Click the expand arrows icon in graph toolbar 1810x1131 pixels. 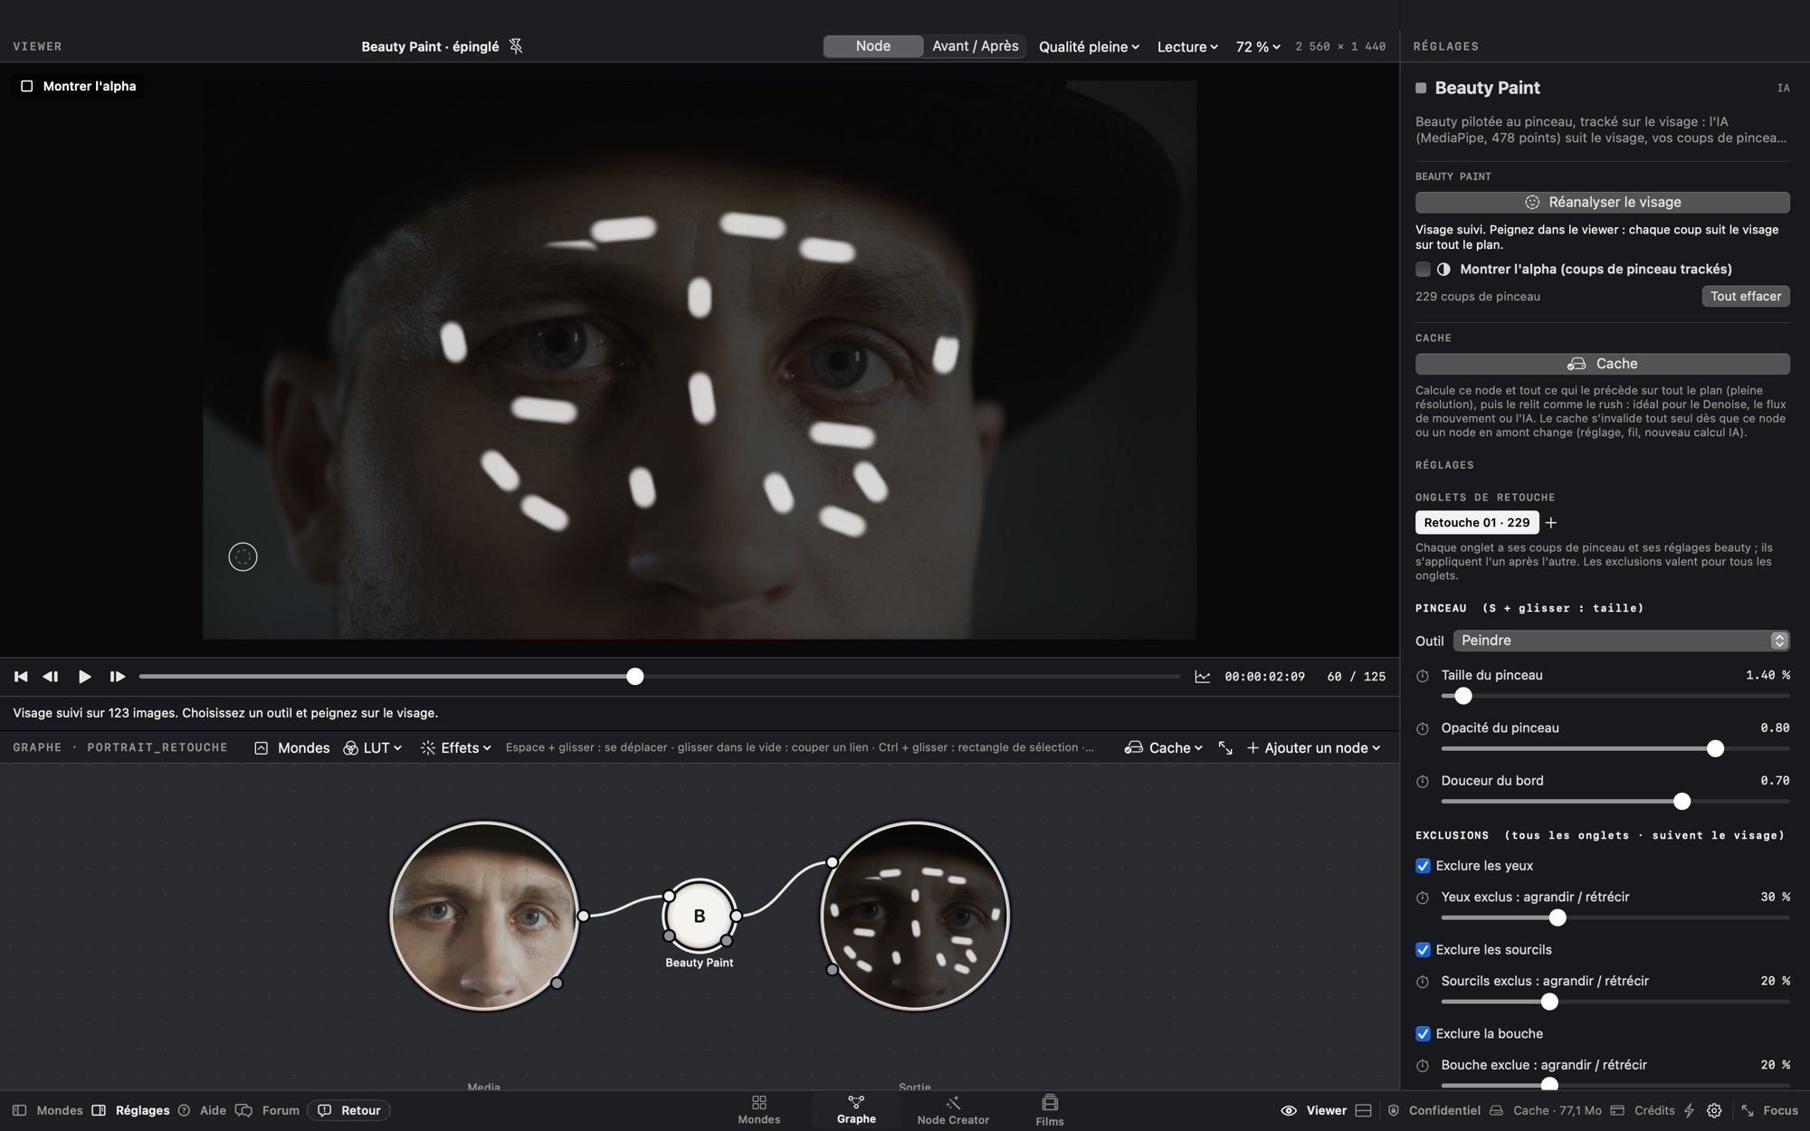1225,748
